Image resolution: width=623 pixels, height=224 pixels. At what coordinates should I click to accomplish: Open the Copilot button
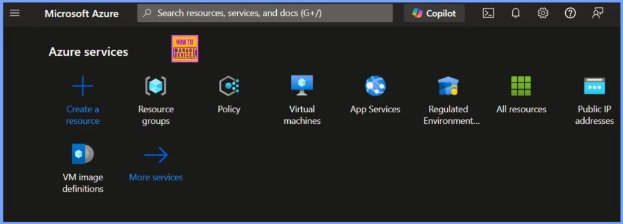[x=434, y=13]
